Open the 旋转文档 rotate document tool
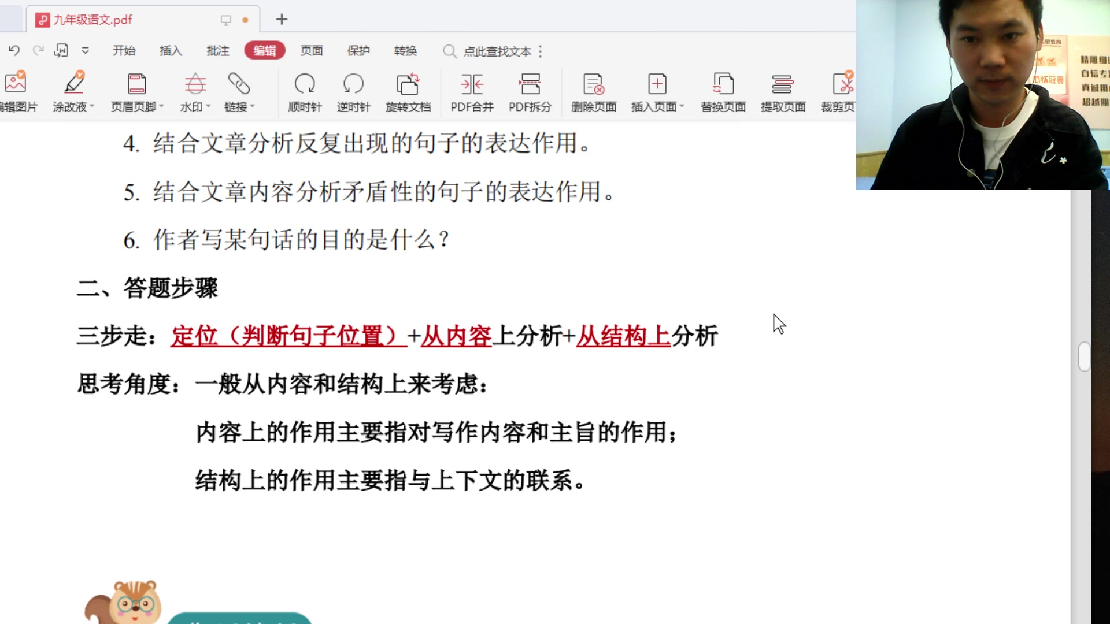1110x624 pixels. coord(408,91)
